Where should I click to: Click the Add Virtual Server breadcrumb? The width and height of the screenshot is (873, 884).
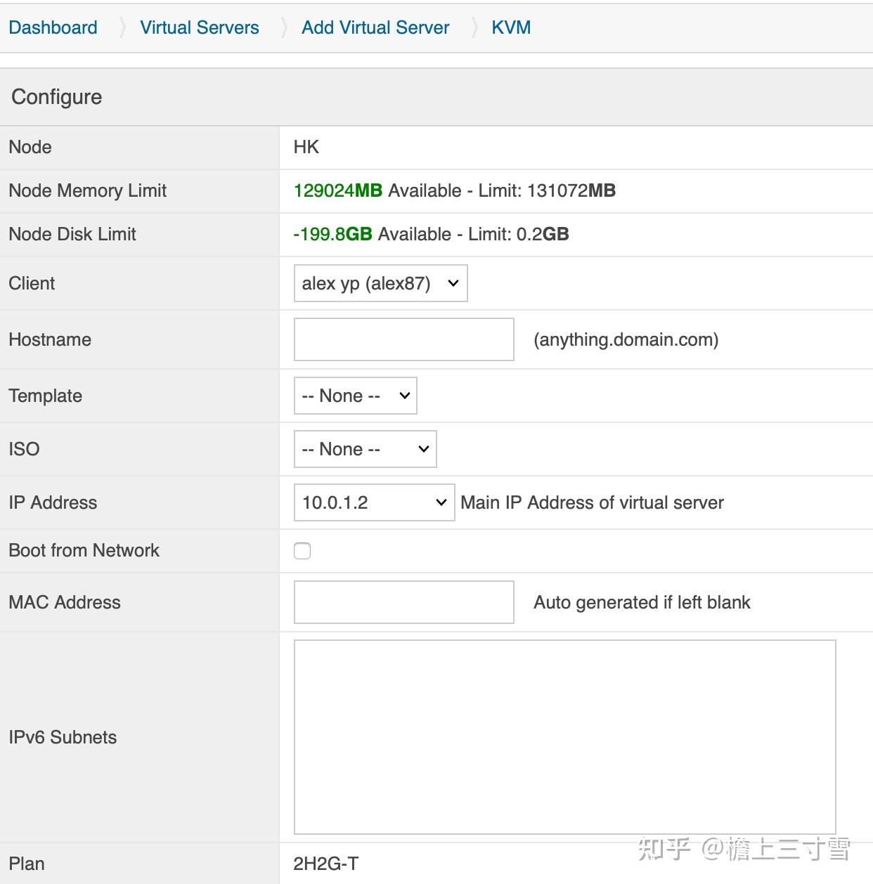375,27
